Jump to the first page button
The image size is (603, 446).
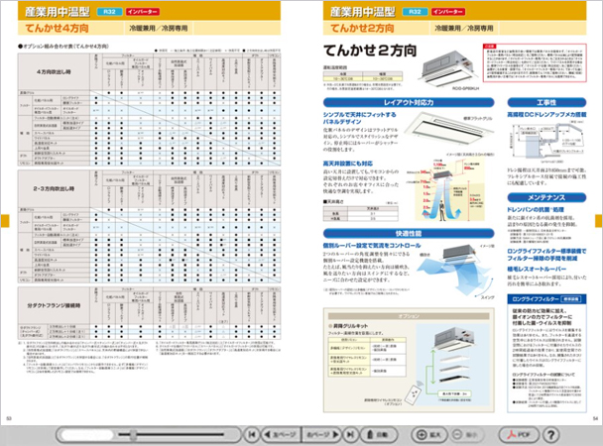coord(252,435)
